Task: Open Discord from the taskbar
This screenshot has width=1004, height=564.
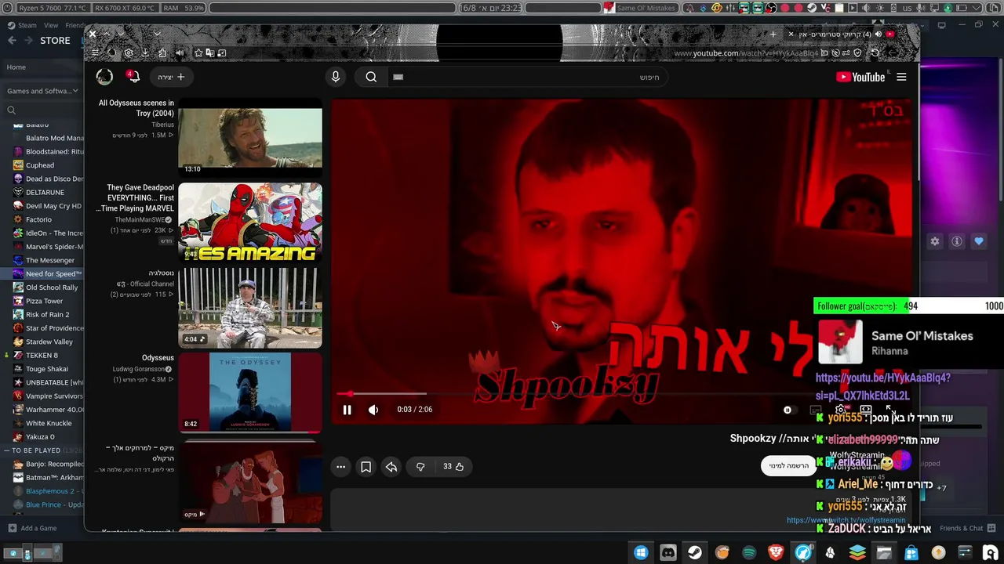Action: (x=668, y=553)
